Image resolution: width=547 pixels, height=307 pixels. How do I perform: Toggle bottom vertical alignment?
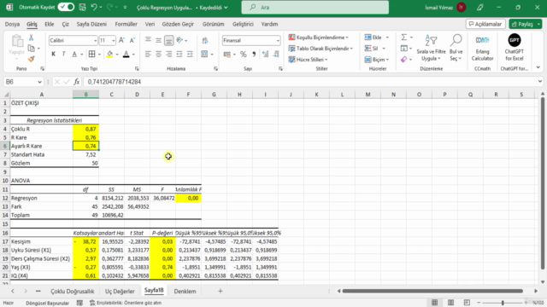point(169,40)
